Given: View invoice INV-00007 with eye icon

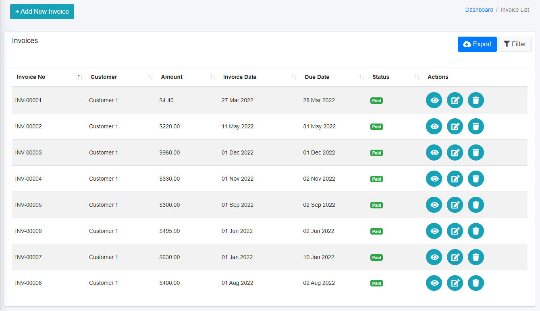Looking at the screenshot, I should click(x=434, y=257).
